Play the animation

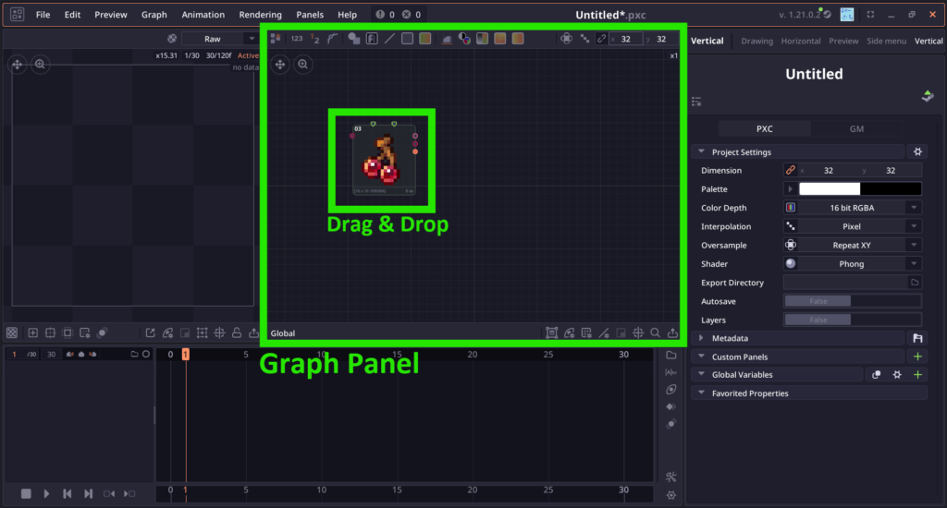pyautogui.click(x=46, y=493)
